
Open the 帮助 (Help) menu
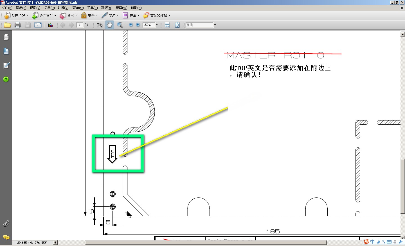tap(136, 8)
